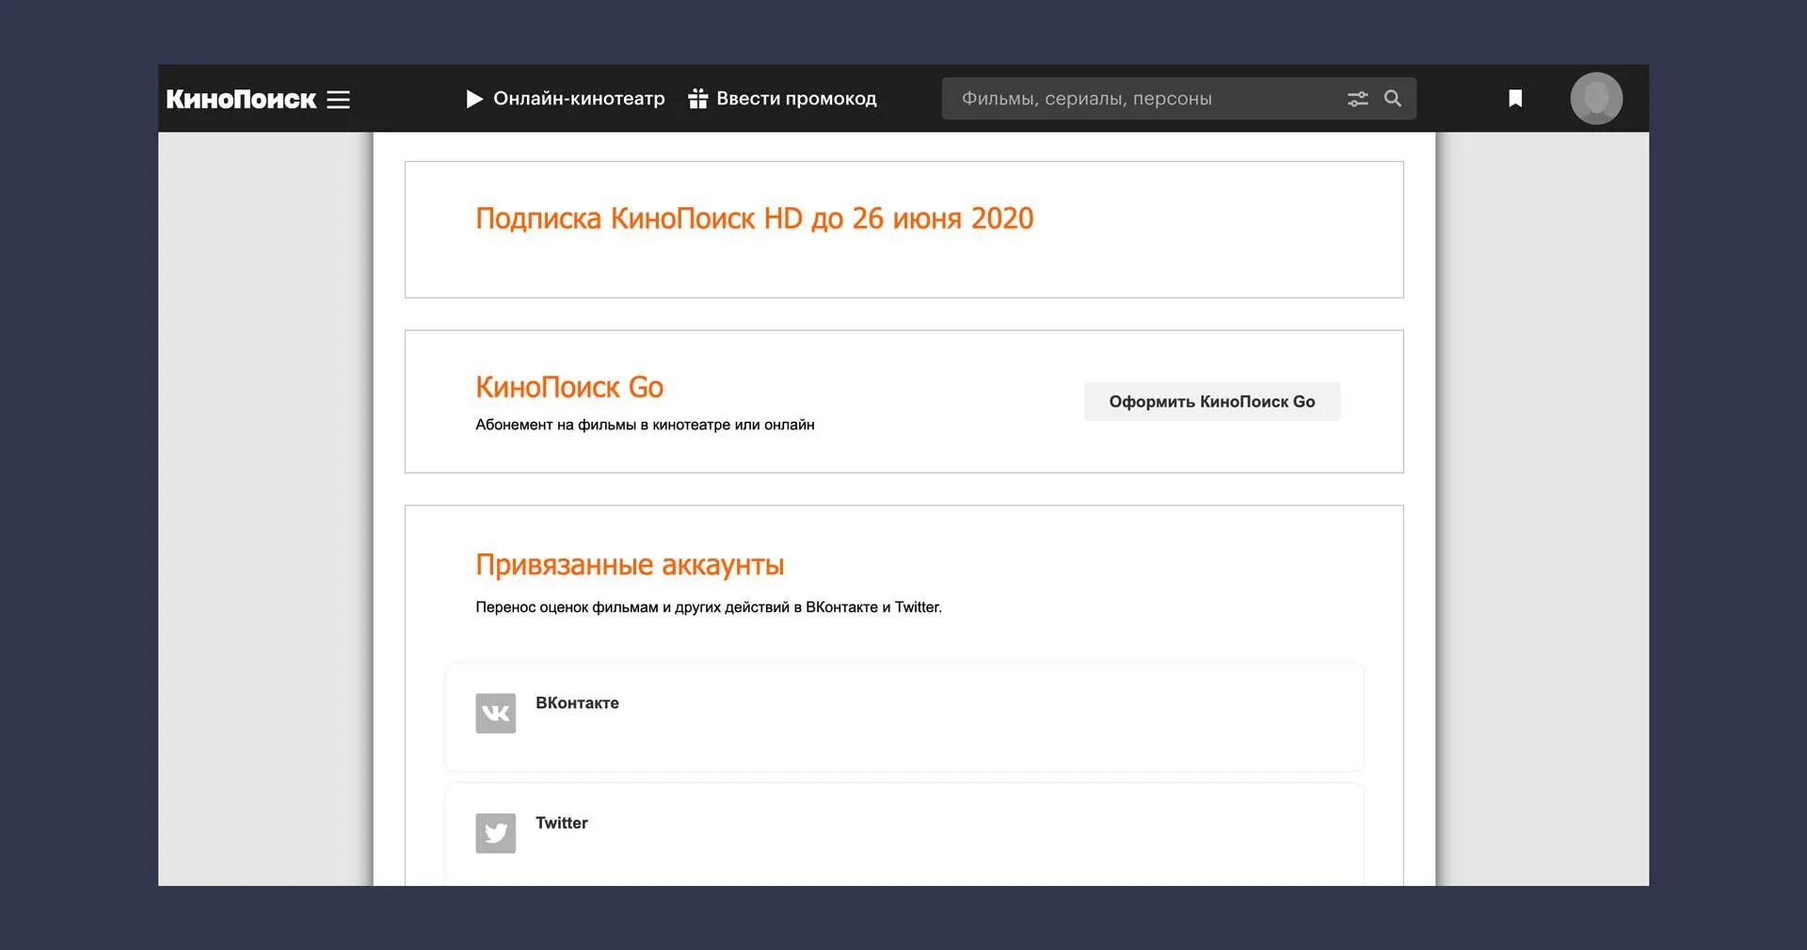
Task: Open the bookmarks icon in header
Action: [1515, 98]
